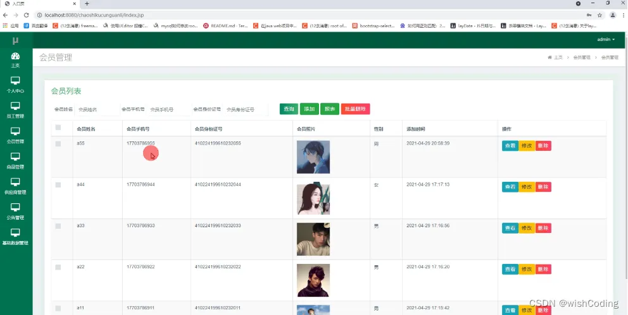This screenshot has height=315, width=628.
Task: Click 修改 for member a55
Action: coord(527,146)
